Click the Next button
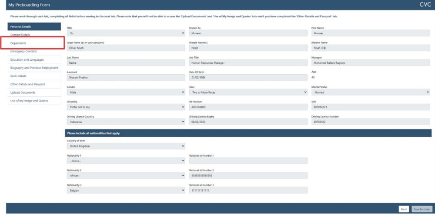This screenshot has height=217, width=435. (404, 209)
